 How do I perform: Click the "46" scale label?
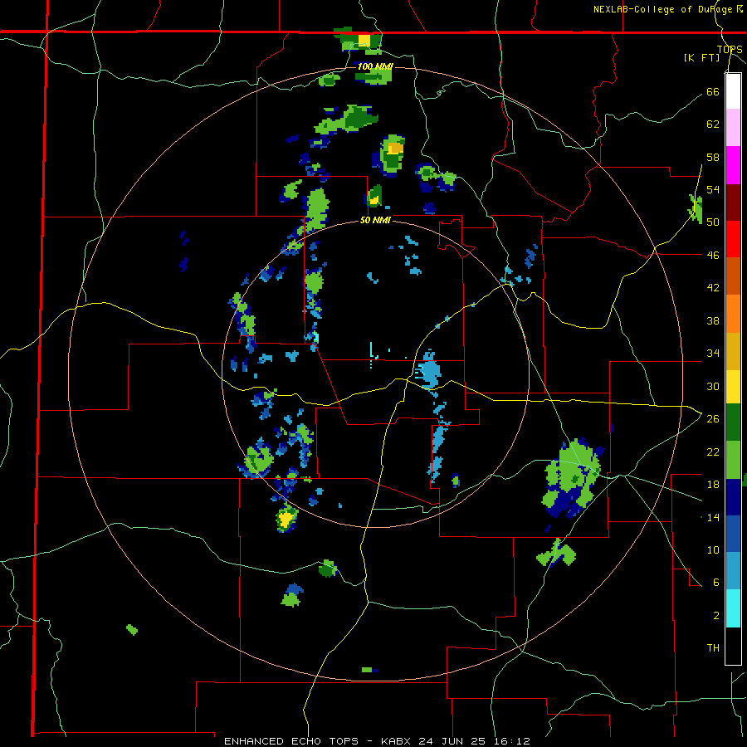[713, 256]
